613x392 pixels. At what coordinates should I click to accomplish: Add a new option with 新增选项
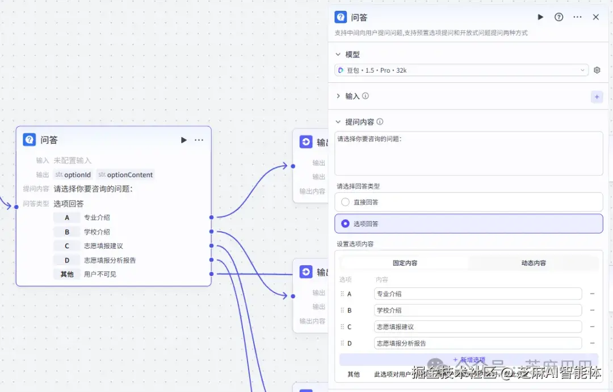(x=469, y=360)
